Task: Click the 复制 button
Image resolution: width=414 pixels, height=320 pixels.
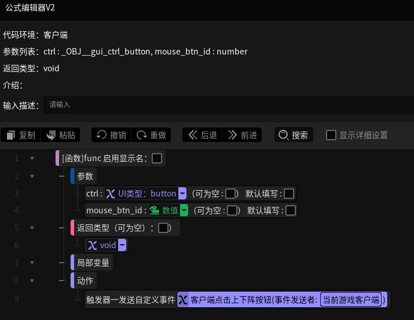Action: click(x=21, y=135)
